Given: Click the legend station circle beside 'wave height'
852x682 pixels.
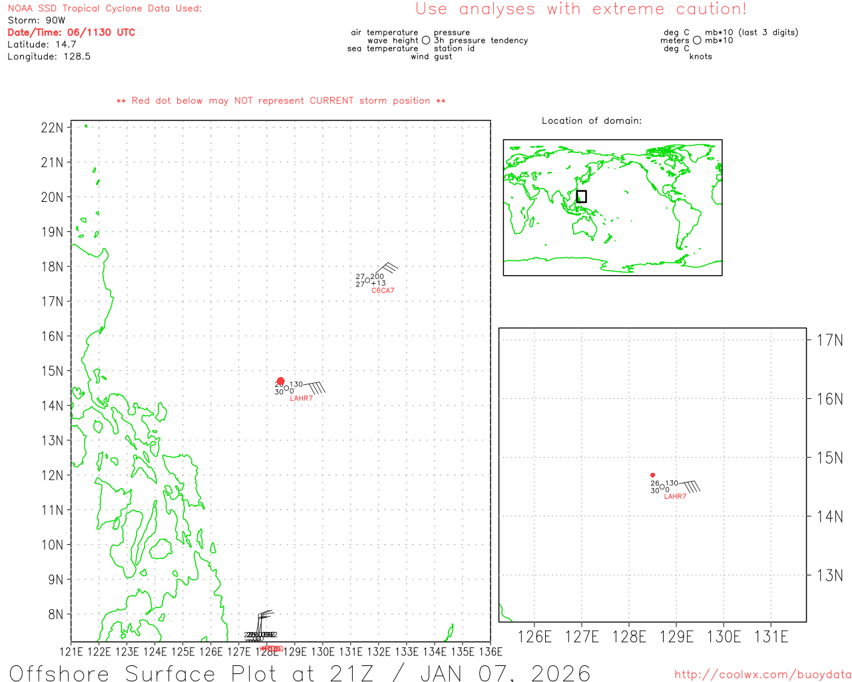Looking at the screenshot, I should tap(426, 41).
